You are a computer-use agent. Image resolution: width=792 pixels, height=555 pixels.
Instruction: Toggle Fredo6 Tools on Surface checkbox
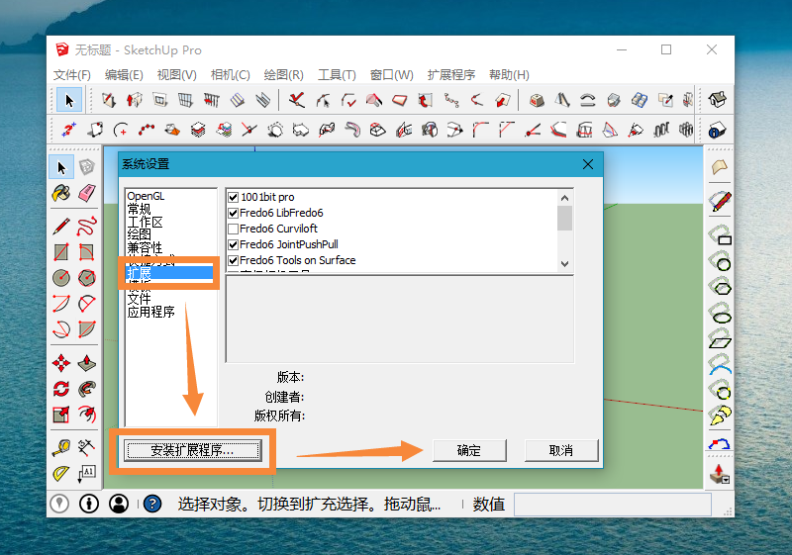pyautogui.click(x=233, y=260)
